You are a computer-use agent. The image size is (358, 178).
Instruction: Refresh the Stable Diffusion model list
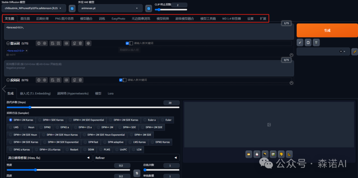[x=72, y=8]
